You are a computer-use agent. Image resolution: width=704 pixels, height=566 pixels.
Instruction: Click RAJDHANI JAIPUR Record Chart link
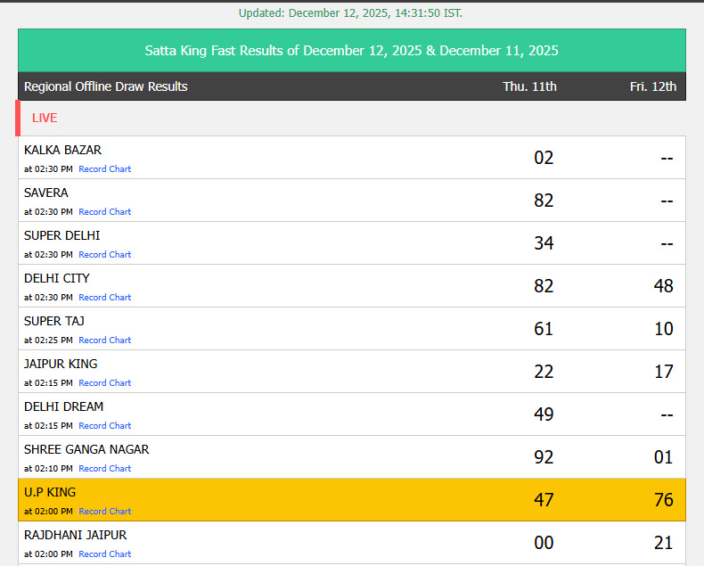104,554
